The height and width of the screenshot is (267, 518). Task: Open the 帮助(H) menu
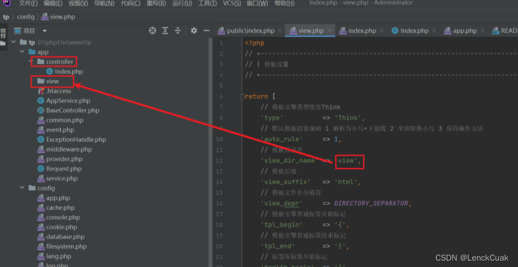click(x=284, y=3)
